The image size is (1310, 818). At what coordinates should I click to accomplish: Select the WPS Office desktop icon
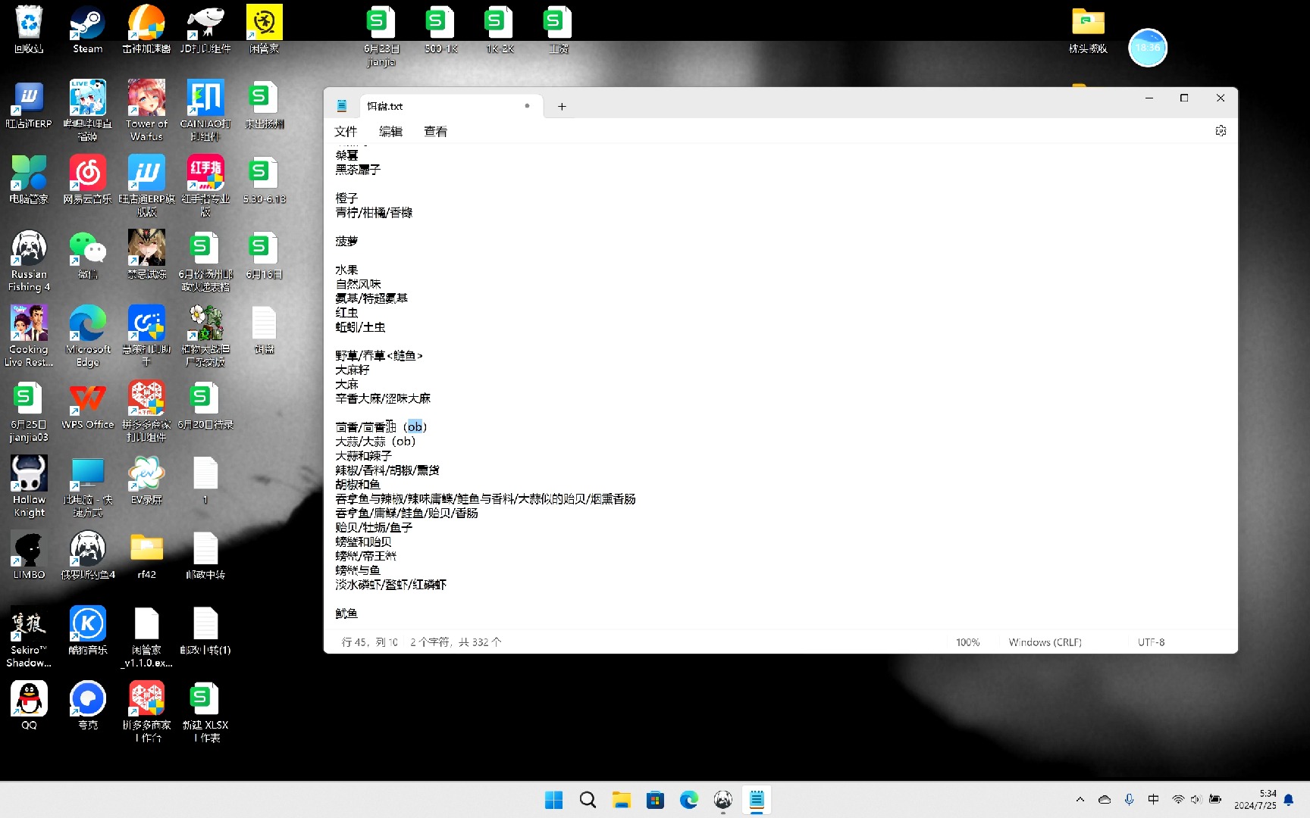[88, 406]
